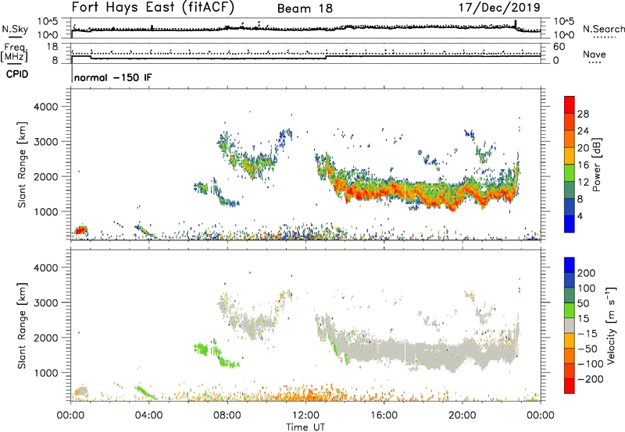
Task: Click the 'N.Search' legend label
Action: coord(604,29)
